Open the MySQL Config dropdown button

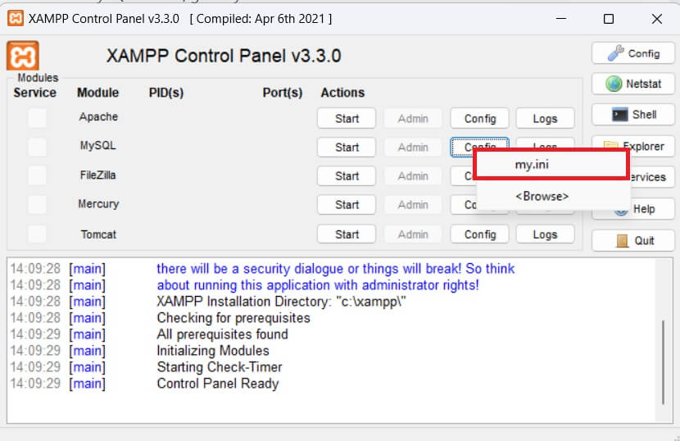click(479, 143)
